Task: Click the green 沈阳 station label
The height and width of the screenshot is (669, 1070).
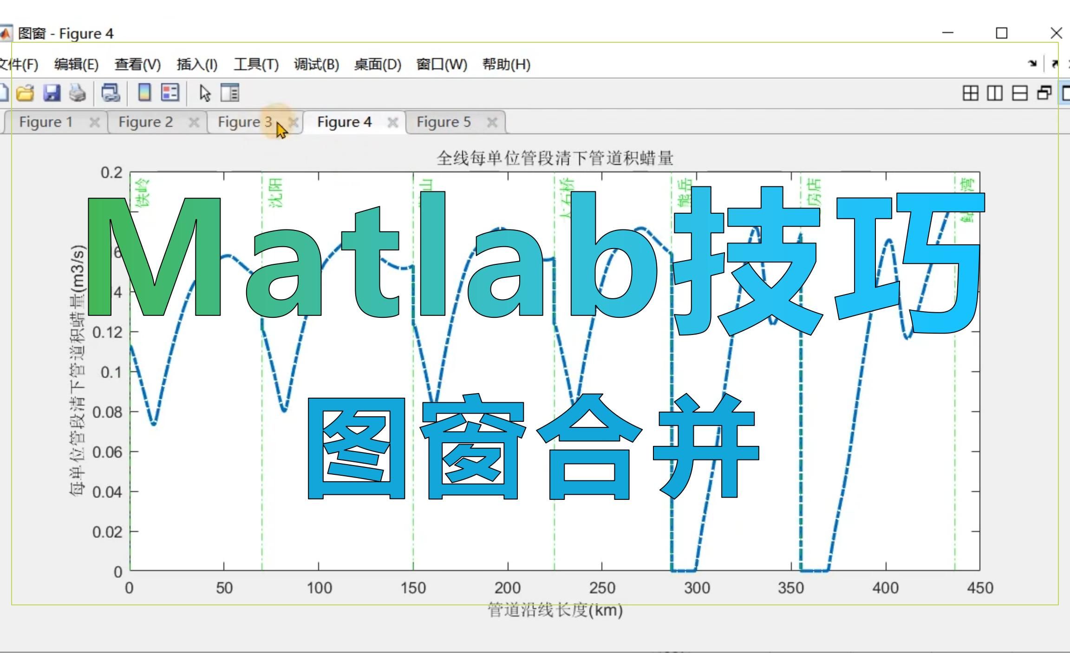Action: tap(276, 192)
